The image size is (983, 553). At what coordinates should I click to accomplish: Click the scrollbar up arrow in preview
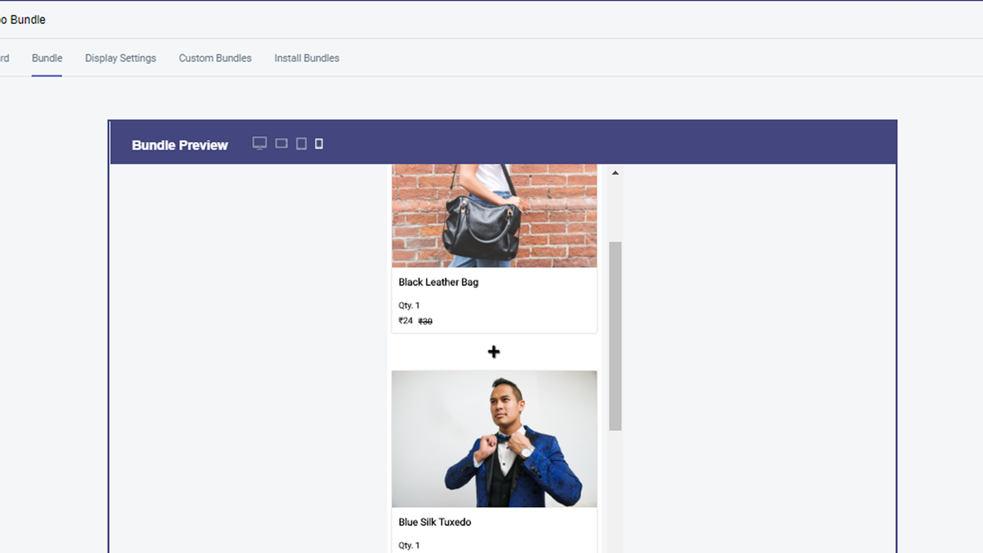(615, 173)
